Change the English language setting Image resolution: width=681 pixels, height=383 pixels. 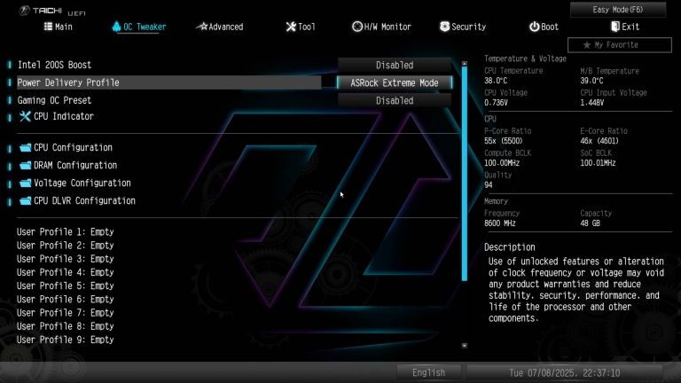point(428,372)
